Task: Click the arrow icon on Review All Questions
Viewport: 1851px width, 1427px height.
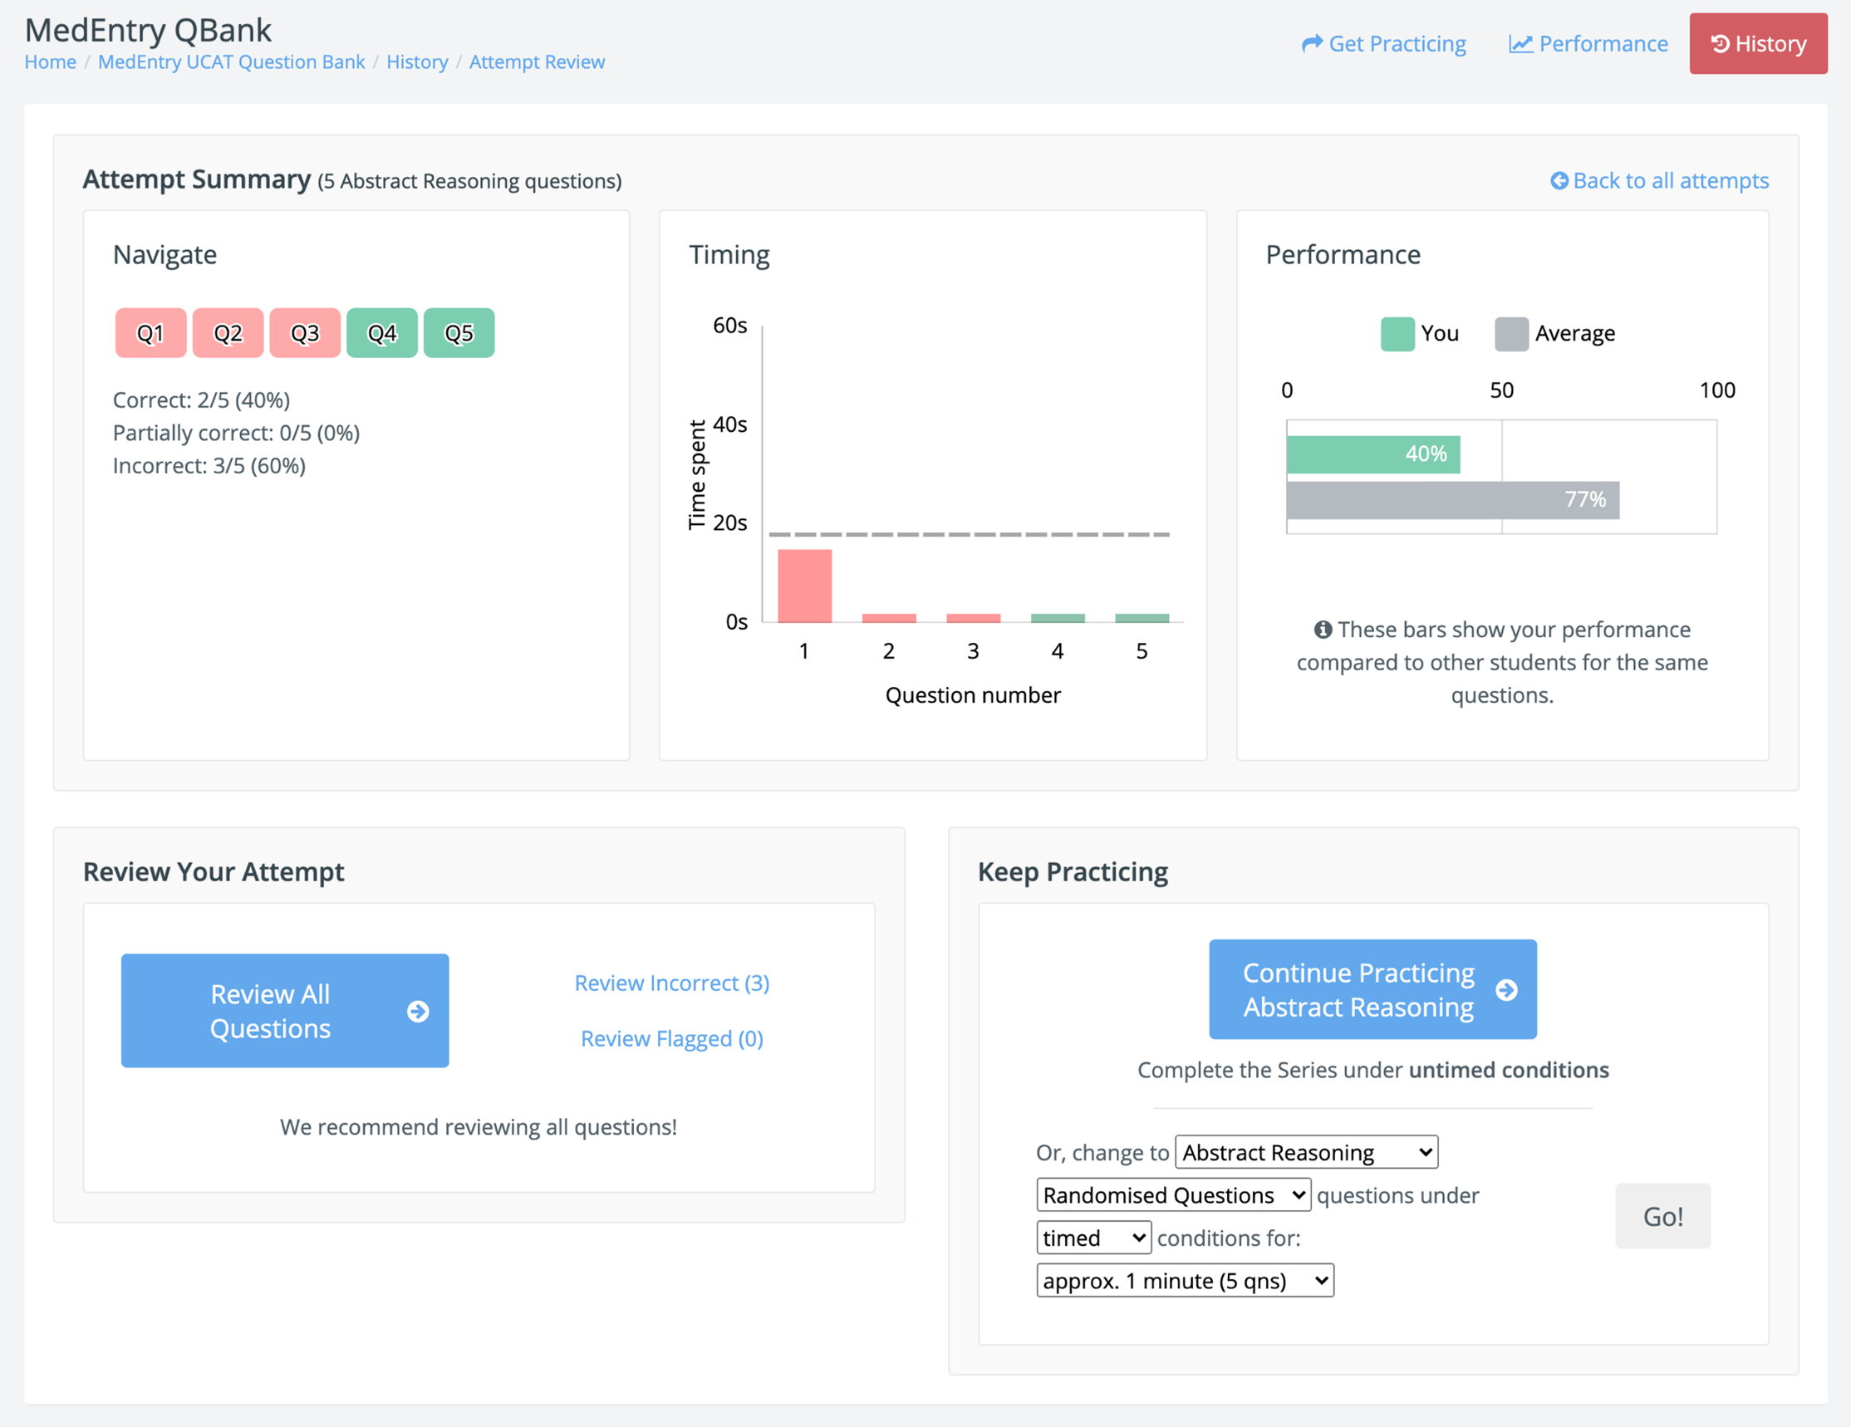Action: coord(418,1011)
